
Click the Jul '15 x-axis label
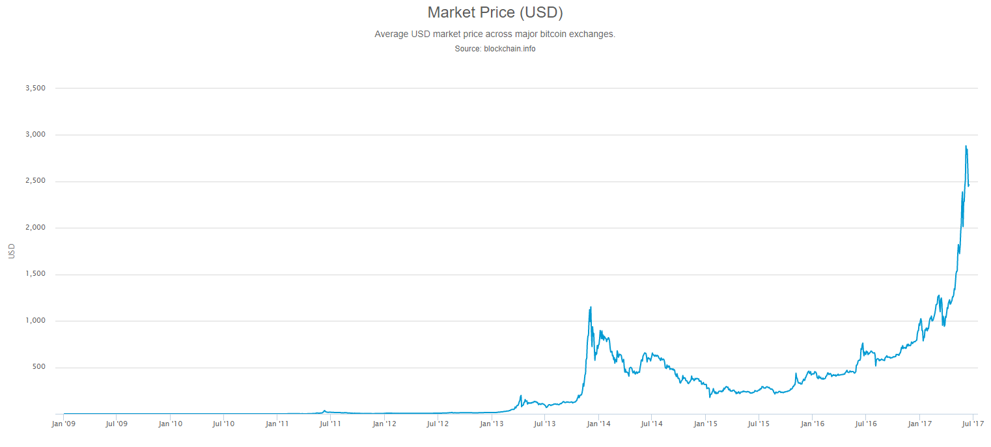[x=759, y=424]
